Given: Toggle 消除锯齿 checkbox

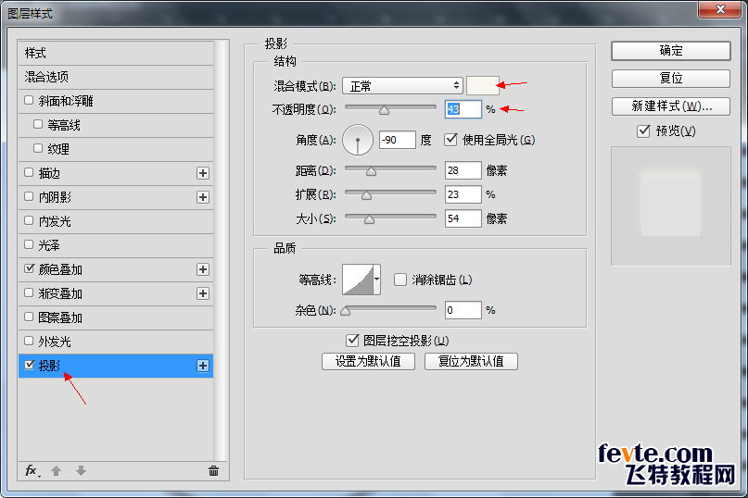Looking at the screenshot, I should (x=400, y=280).
